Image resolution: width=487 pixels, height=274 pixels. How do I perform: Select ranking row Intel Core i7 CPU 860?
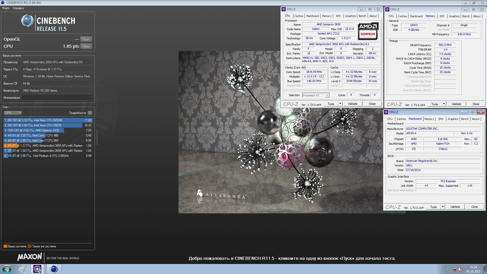point(48,141)
